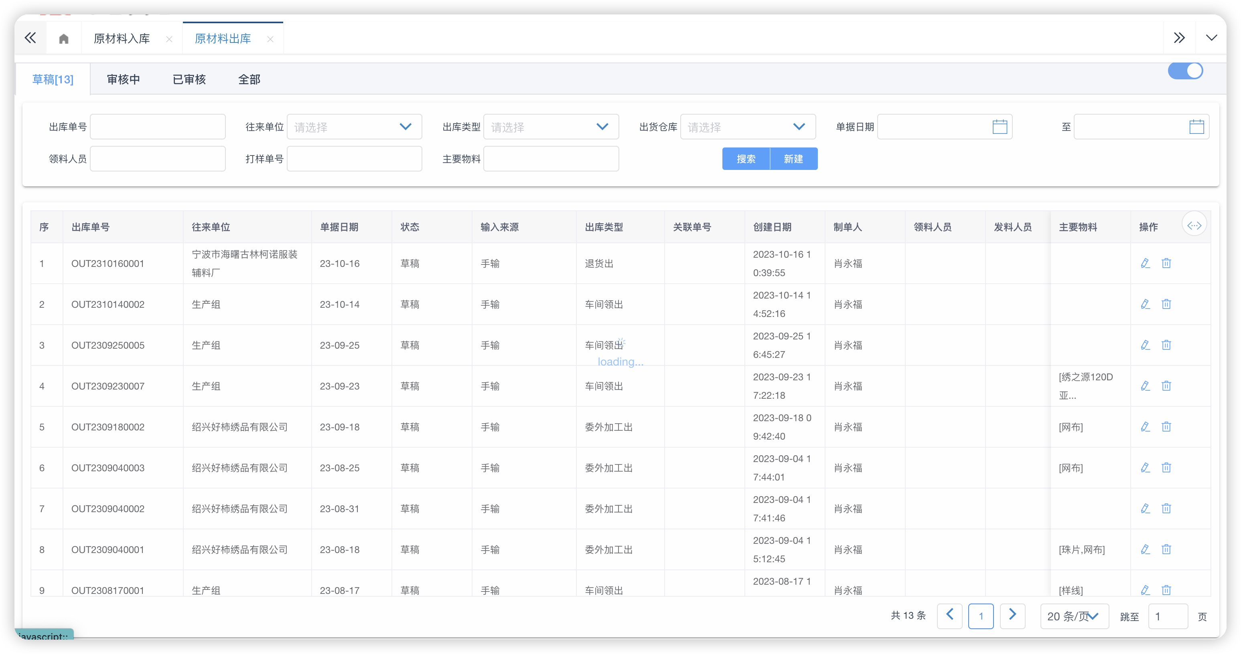This screenshot has height=654, width=1241.
Task: Edit row OUT2309040003
Action: 1145,468
